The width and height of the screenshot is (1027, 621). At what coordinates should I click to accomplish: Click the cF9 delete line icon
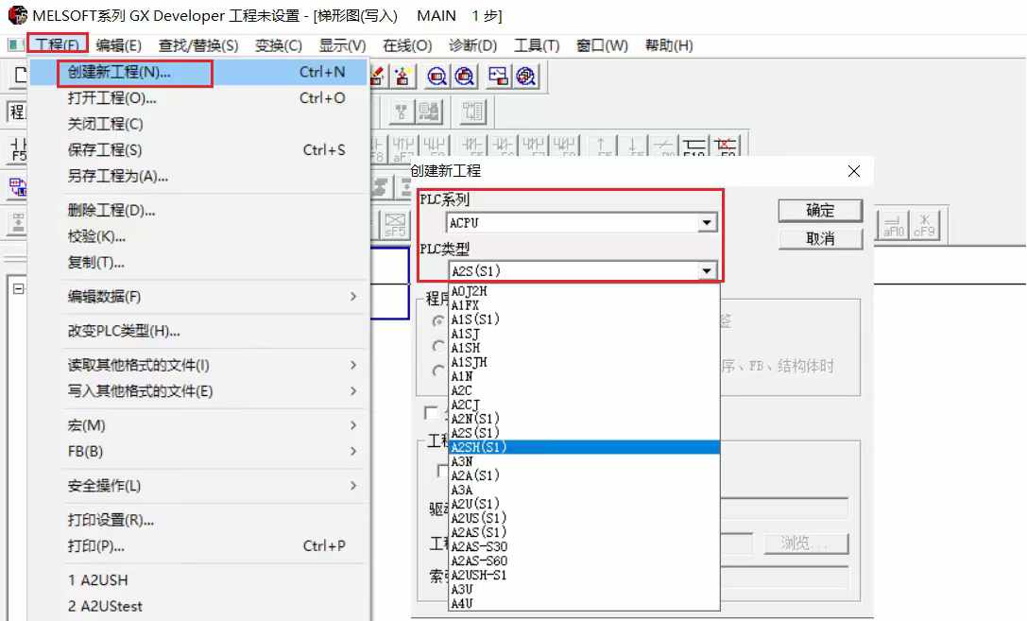(x=923, y=225)
